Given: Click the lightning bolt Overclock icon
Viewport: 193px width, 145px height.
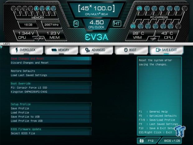Looking at the screenshot, I should pos(17,50).
